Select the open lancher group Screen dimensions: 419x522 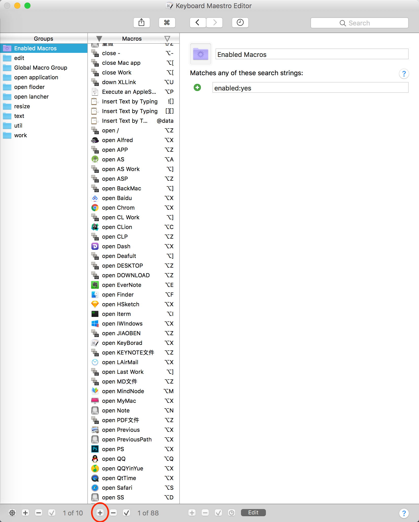[44, 97]
